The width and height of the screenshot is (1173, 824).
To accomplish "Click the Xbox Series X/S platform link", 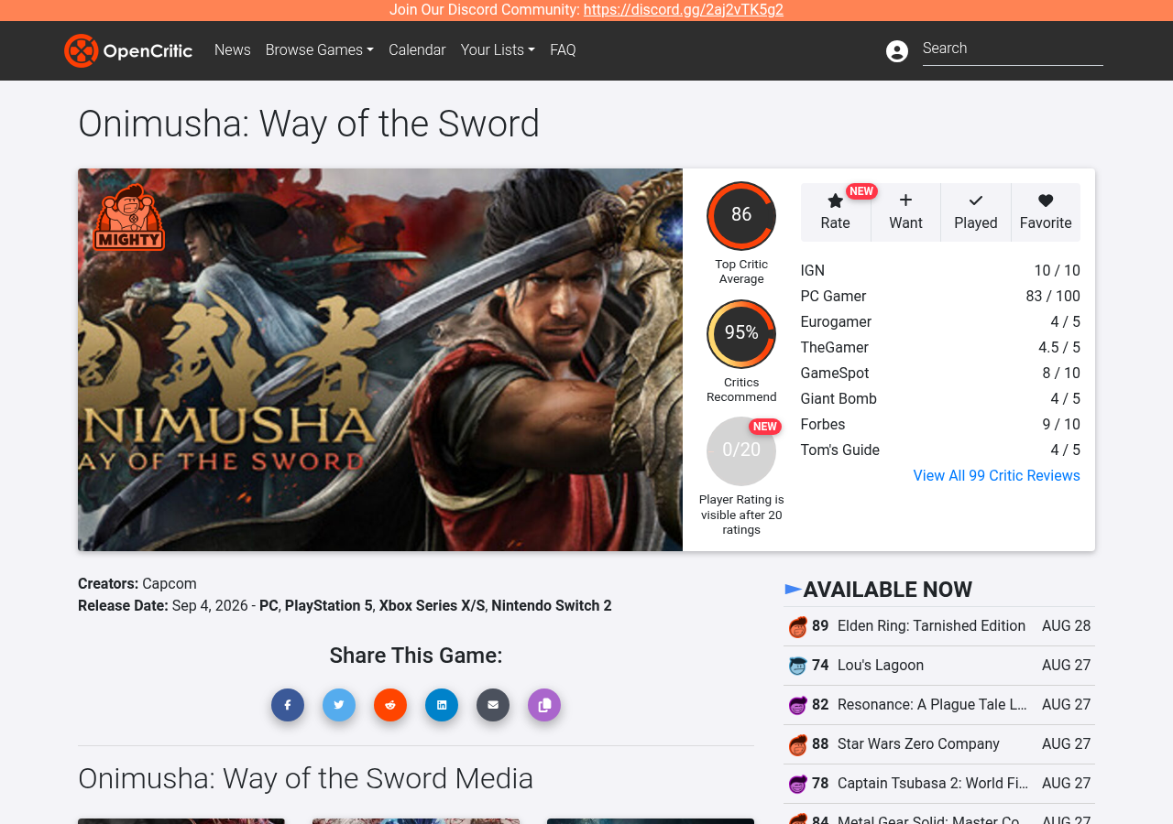I will 432,606.
